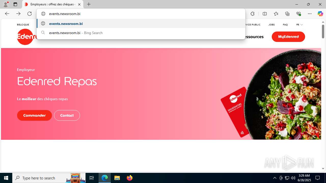Open Task View on taskbar
Screen dimensions: 326x183
point(92,178)
